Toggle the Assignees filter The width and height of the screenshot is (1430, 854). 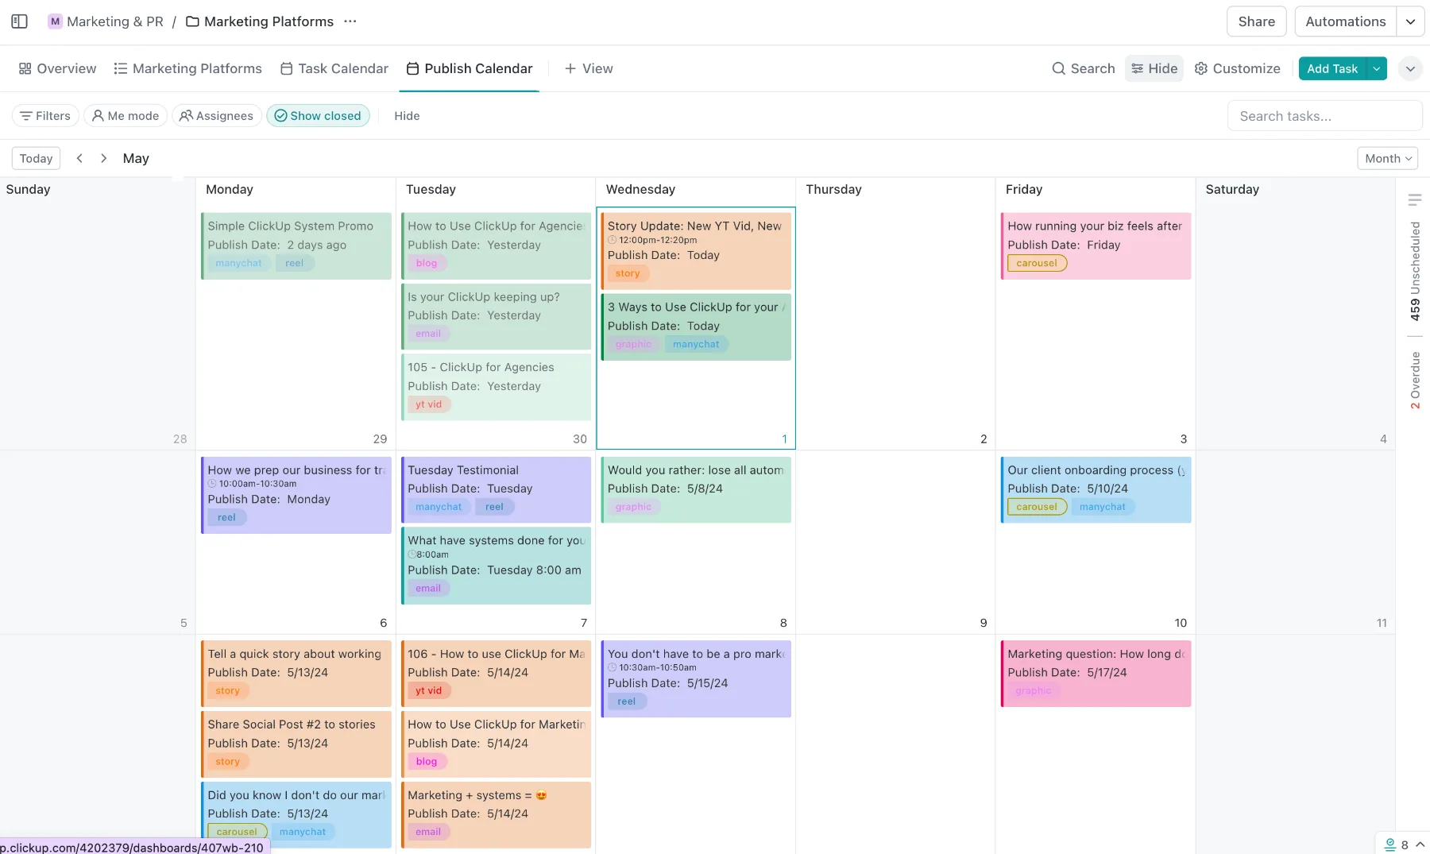click(217, 116)
